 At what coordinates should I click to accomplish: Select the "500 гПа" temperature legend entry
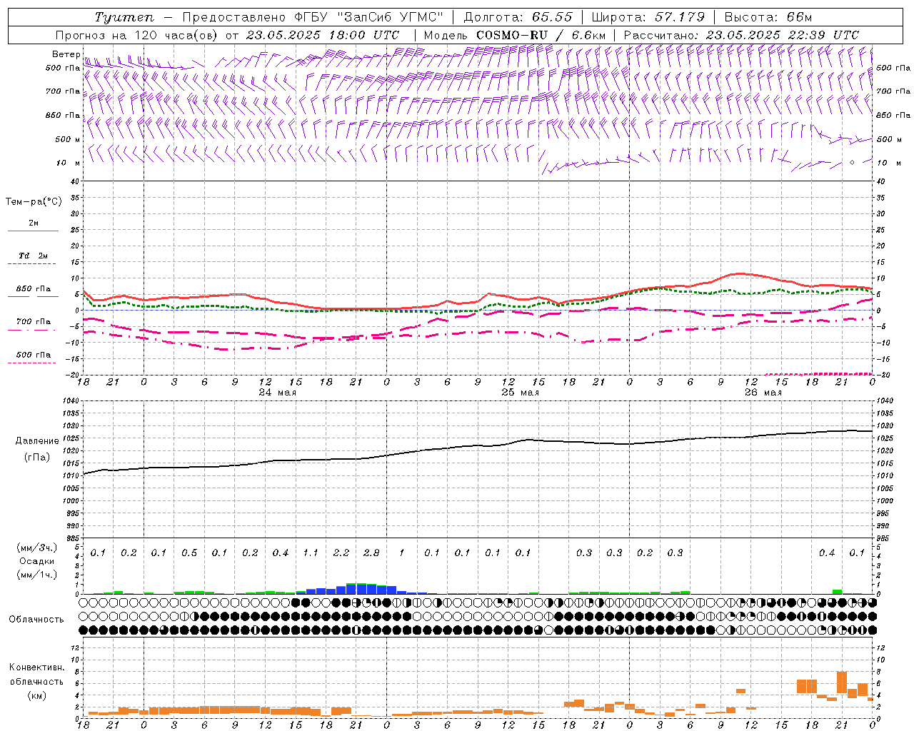pos(33,355)
